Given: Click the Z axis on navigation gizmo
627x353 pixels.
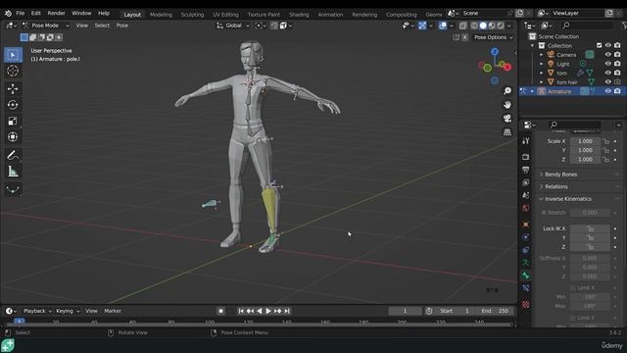Looking at the screenshot, I should [495, 52].
